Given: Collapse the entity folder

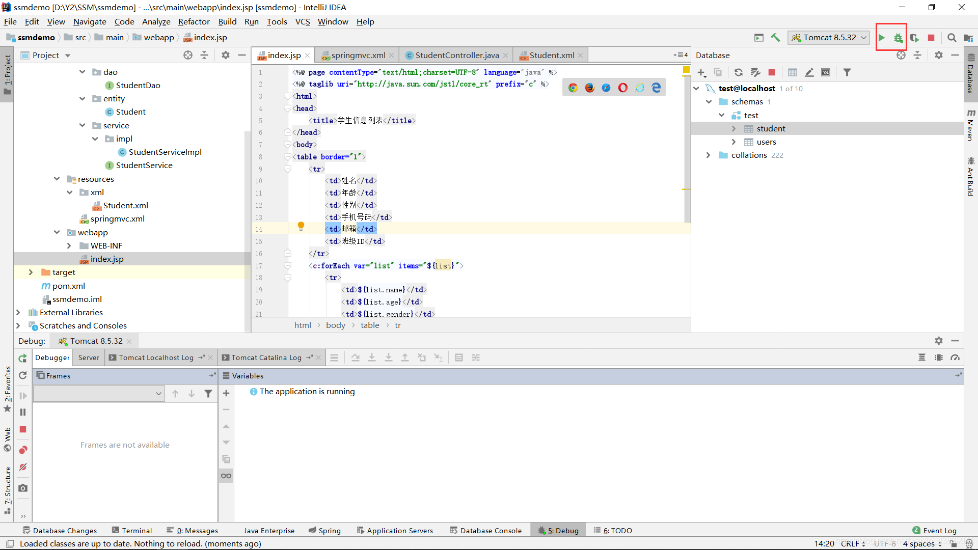Looking at the screenshot, I should 82,98.
